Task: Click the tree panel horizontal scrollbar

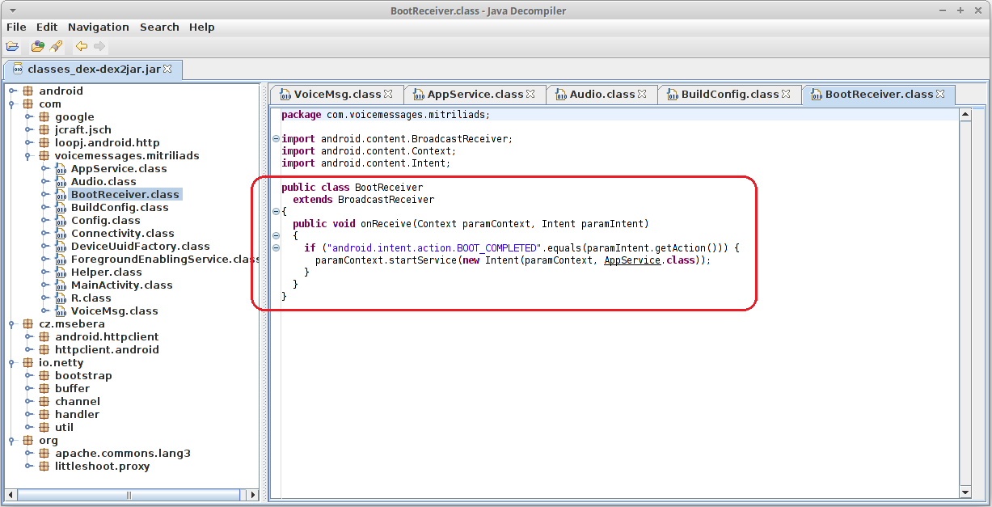Action: tap(131, 494)
